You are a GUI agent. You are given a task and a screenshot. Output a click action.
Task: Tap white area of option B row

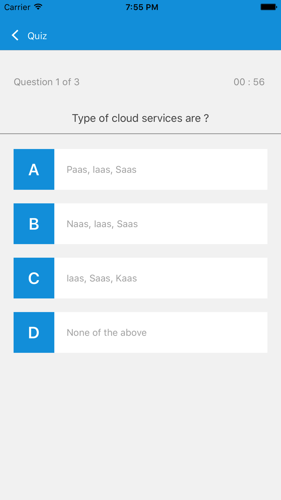click(x=161, y=224)
